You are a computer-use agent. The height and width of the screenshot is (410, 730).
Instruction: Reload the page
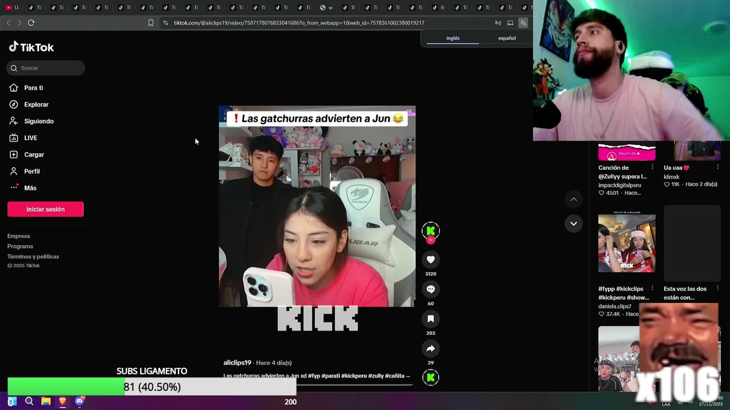(31, 23)
